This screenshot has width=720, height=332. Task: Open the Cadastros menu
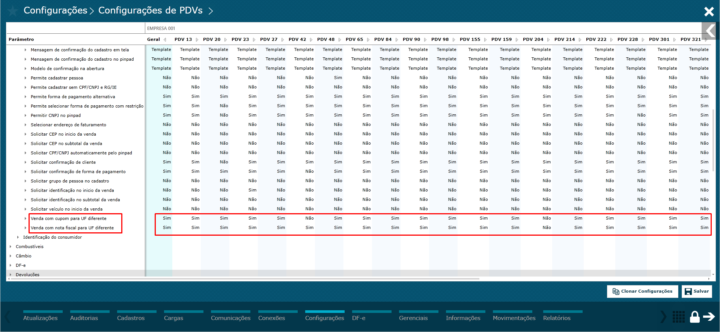coord(131,318)
